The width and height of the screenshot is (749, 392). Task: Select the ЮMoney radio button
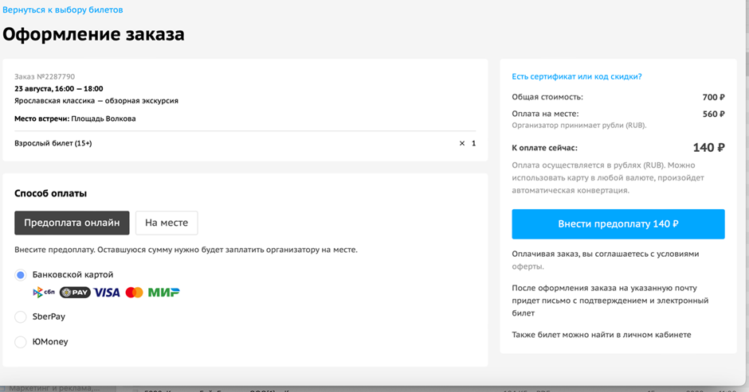(21, 343)
